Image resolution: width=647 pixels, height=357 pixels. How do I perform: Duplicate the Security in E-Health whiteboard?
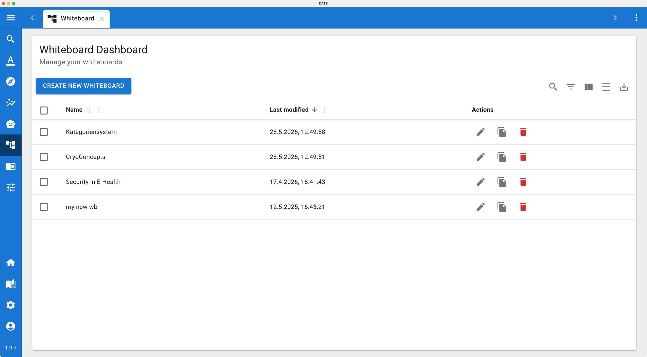pos(502,182)
